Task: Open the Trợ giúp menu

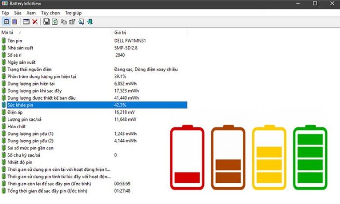Action: point(73,13)
